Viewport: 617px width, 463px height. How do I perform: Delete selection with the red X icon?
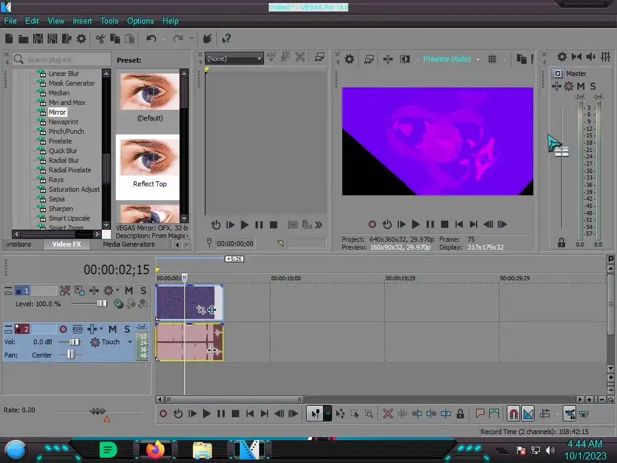[387, 414]
